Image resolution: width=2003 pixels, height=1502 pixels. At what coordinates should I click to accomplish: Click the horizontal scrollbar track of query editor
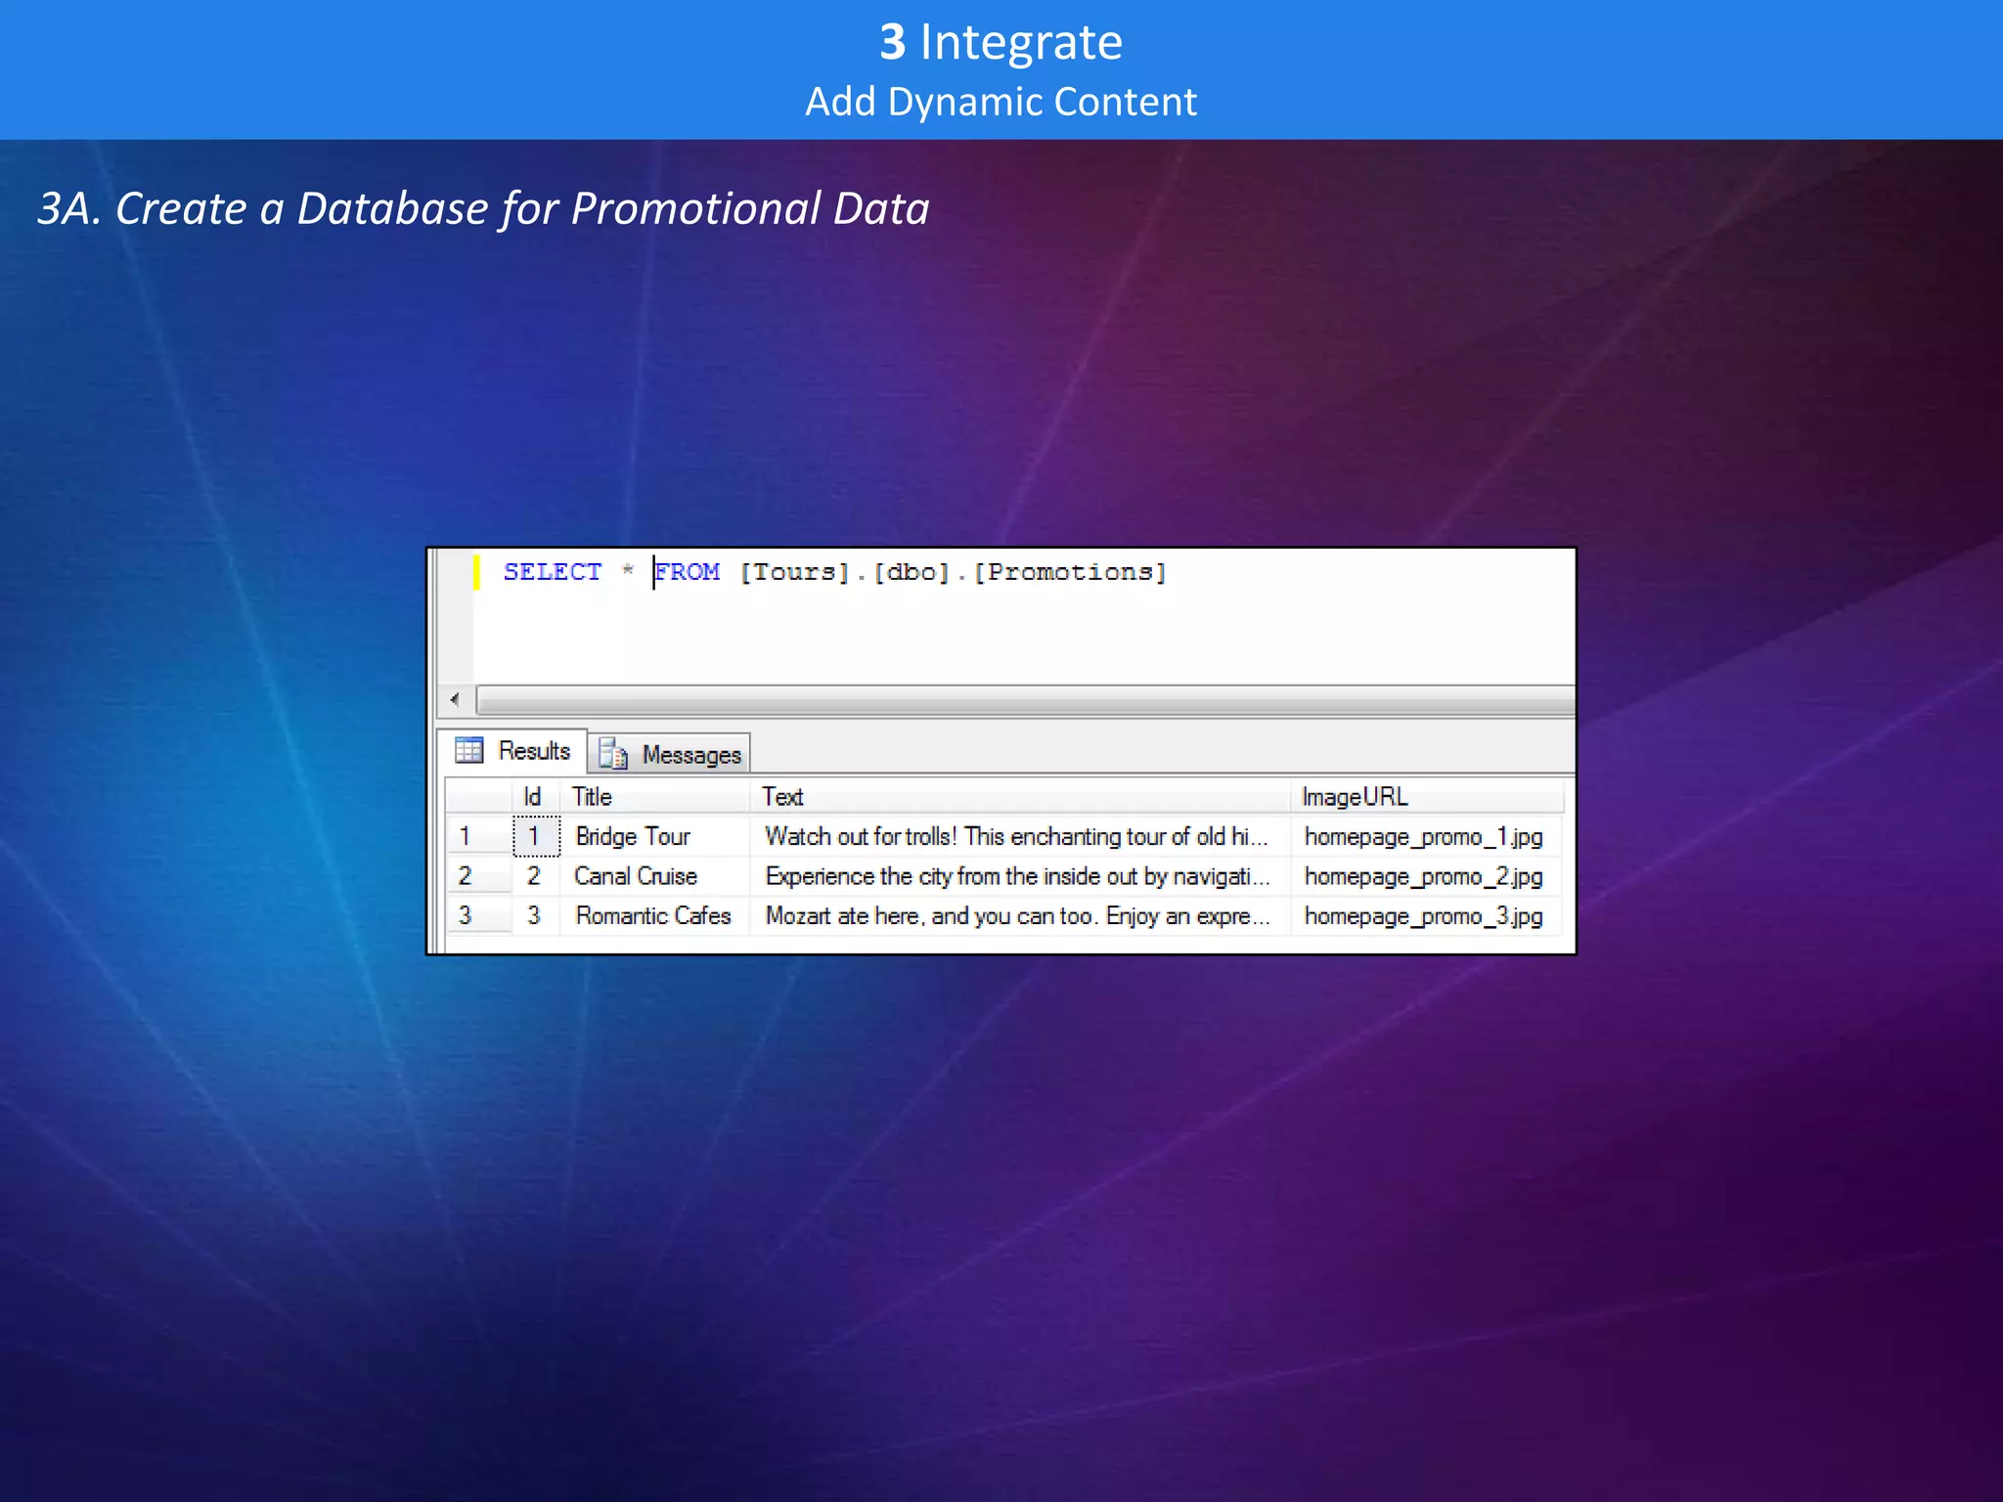[x=1025, y=700]
